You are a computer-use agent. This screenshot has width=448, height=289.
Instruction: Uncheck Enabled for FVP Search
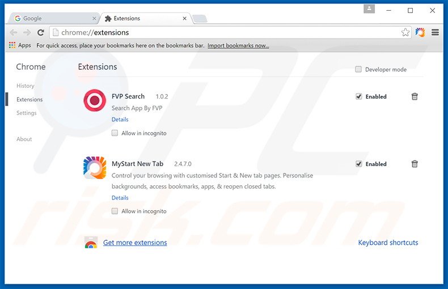pos(358,96)
